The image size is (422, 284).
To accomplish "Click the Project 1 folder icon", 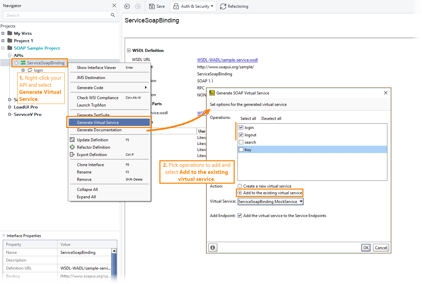I will click(x=10, y=41).
